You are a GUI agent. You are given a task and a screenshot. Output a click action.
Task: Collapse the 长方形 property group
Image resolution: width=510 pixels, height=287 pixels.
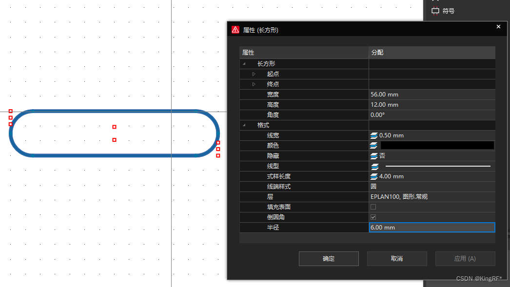pyautogui.click(x=244, y=64)
